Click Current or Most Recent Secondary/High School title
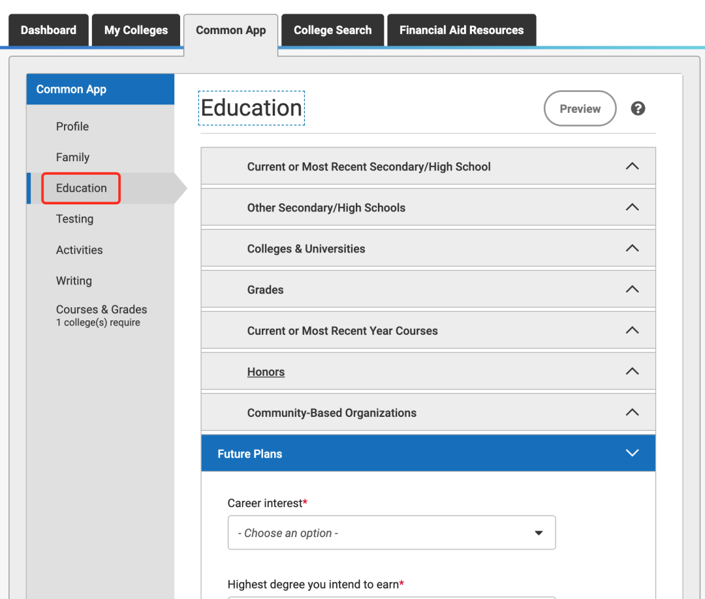 tap(369, 166)
